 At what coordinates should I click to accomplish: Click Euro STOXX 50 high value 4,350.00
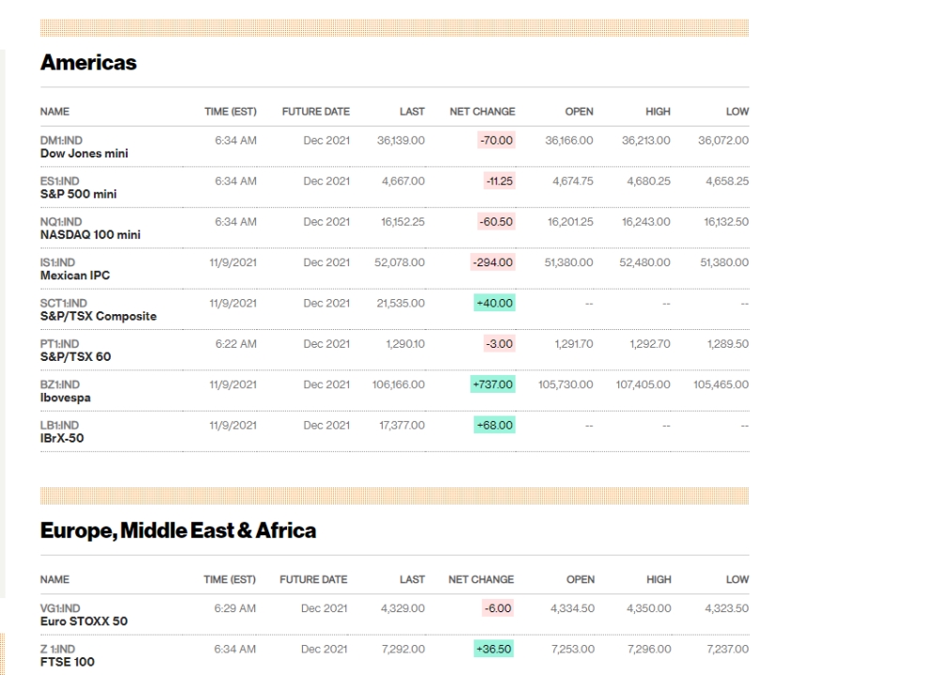649,608
